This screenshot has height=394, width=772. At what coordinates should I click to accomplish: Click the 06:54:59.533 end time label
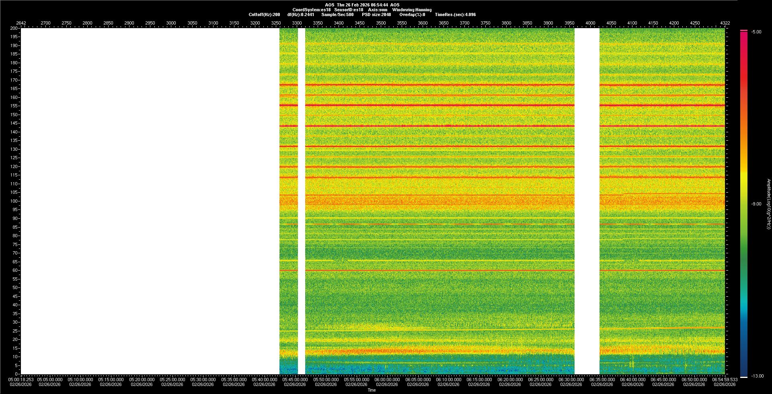click(724, 380)
